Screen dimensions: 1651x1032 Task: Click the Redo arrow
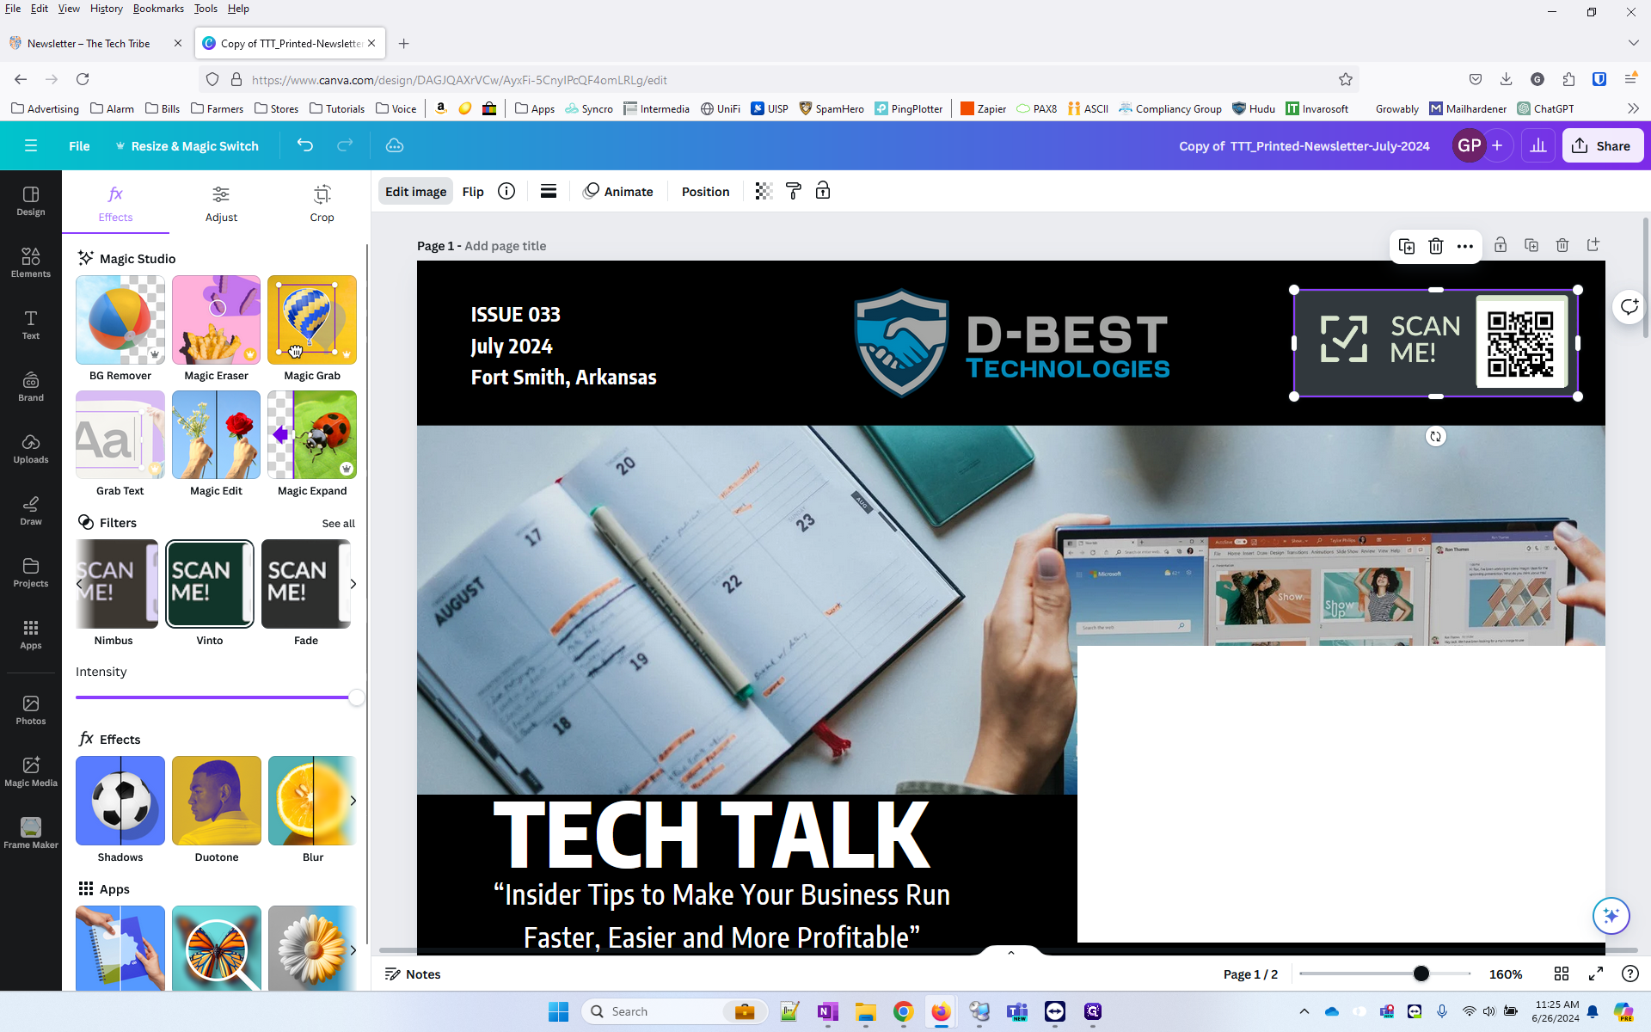pyautogui.click(x=345, y=145)
